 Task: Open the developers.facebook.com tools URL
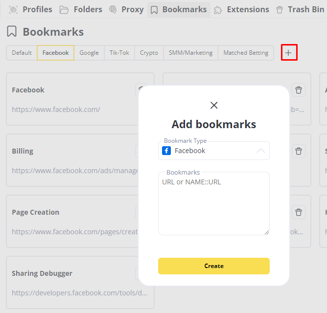click(x=79, y=293)
